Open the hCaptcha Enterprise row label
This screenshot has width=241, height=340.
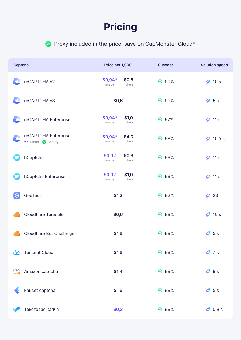pyautogui.click(x=45, y=176)
